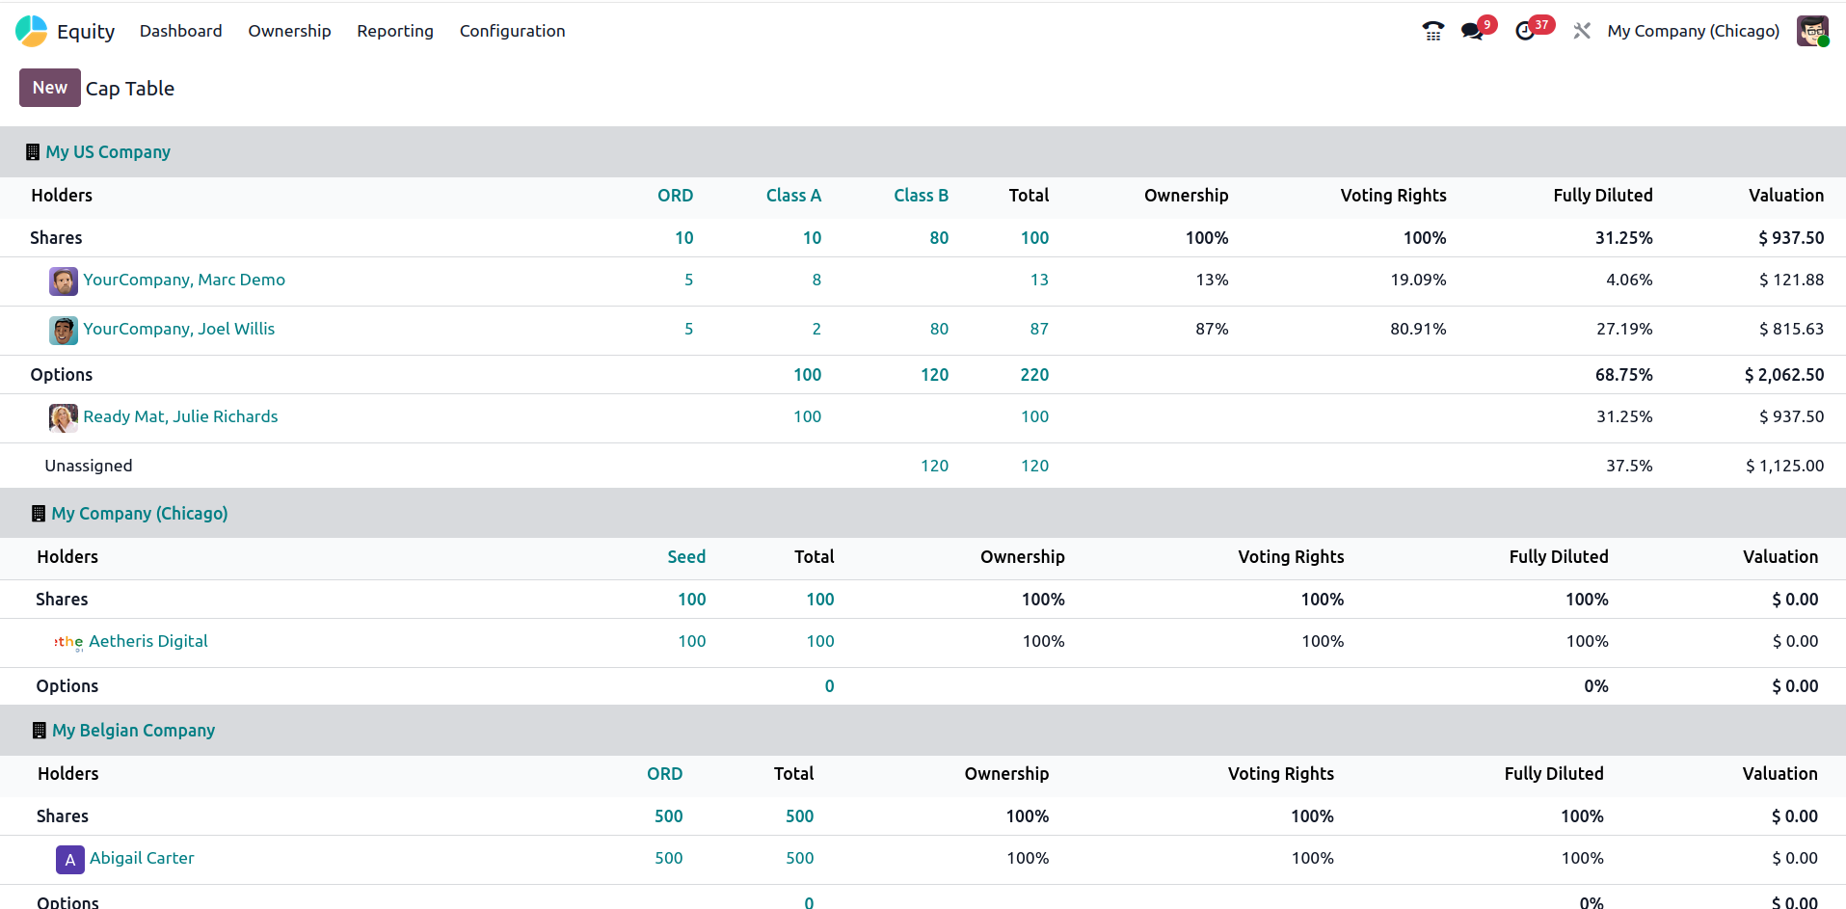Click the Class B column header
The width and height of the screenshot is (1846, 909).
click(x=921, y=196)
